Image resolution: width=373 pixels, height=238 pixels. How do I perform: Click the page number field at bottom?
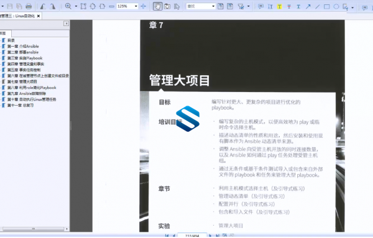pos(192,236)
